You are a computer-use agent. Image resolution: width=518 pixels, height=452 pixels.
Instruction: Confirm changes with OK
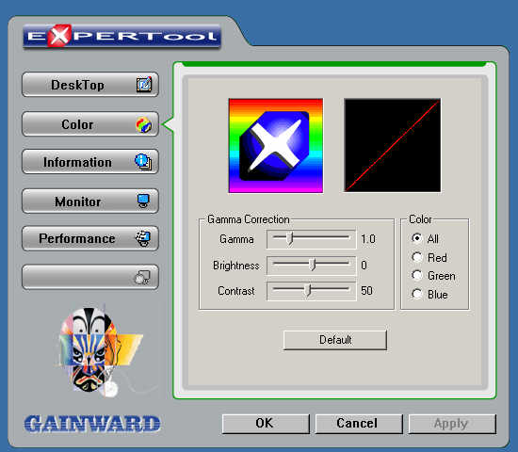pos(266,424)
